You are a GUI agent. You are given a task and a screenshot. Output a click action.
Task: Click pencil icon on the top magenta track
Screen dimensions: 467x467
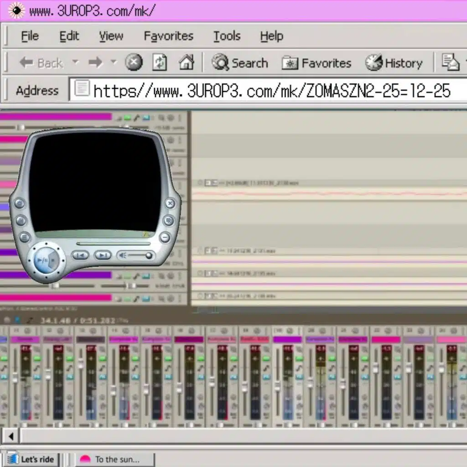tap(136, 118)
